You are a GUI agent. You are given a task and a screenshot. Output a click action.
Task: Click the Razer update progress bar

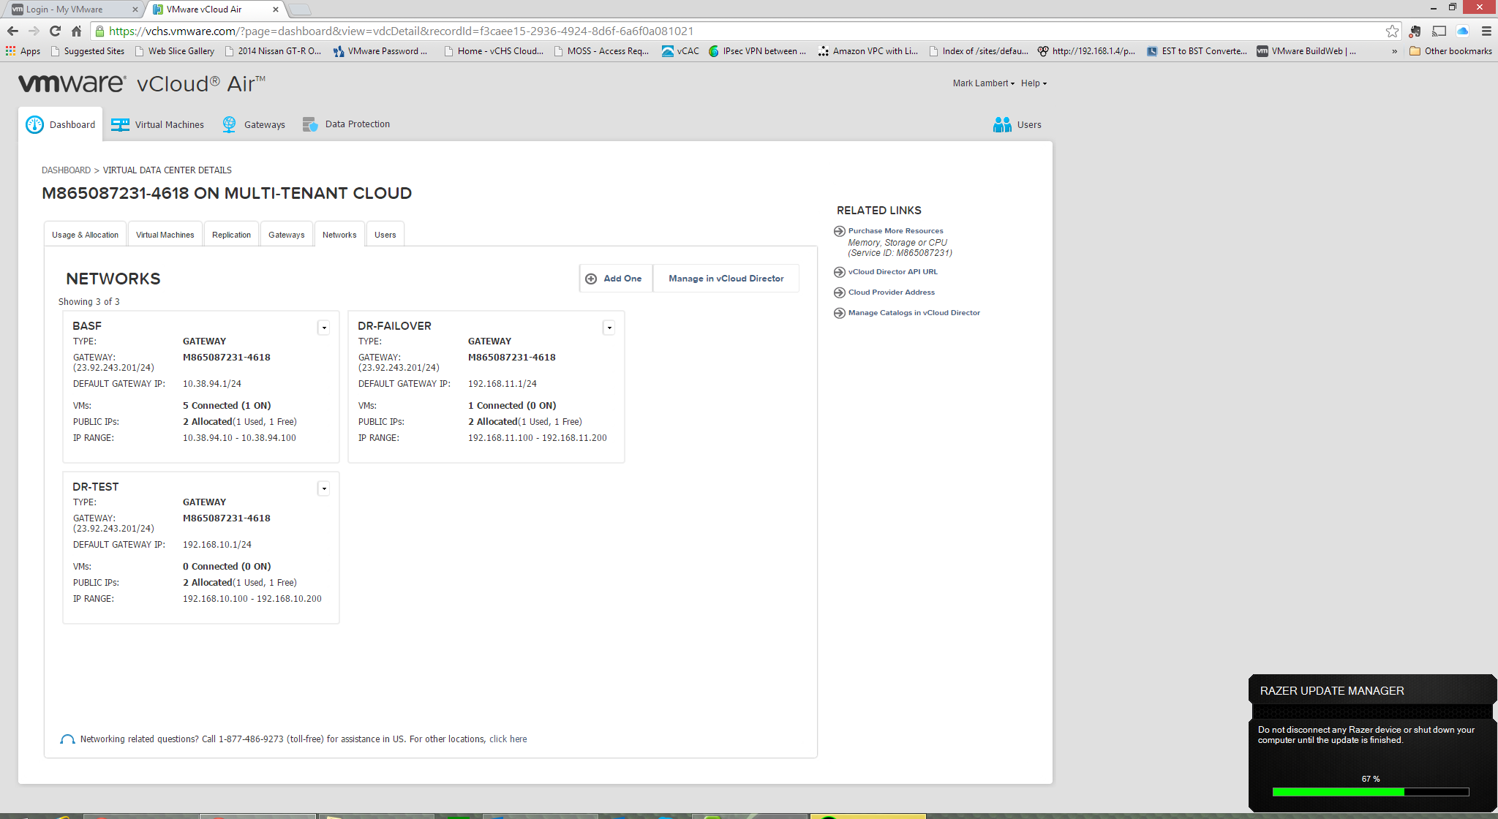click(1370, 792)
